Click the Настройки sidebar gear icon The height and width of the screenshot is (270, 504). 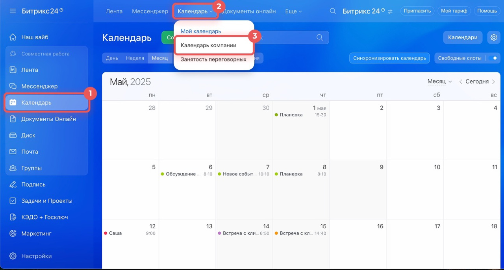[13, 256]
